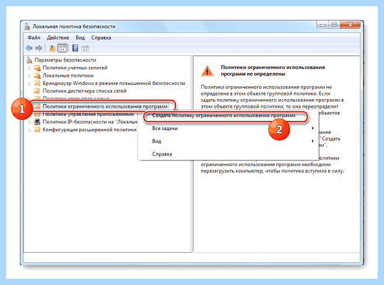Open the Вид menu in menu bar
Image resolution: width=384 pixels, height=285 pixels.
[x=80, y=38]
